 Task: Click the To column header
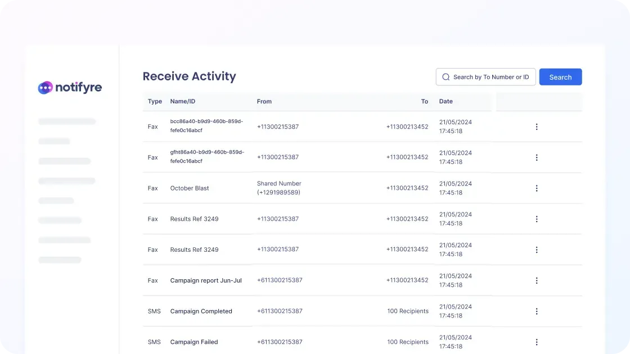pos(425,102)
